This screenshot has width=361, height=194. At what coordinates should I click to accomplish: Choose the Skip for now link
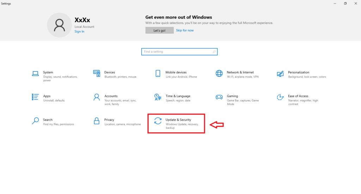click(x=185, y=30)
